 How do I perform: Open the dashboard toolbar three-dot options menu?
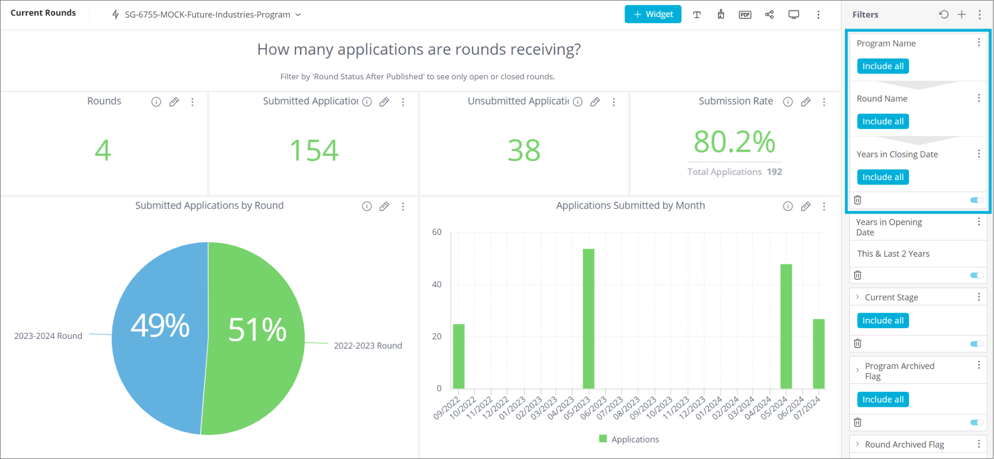click(x=818, y=14)
